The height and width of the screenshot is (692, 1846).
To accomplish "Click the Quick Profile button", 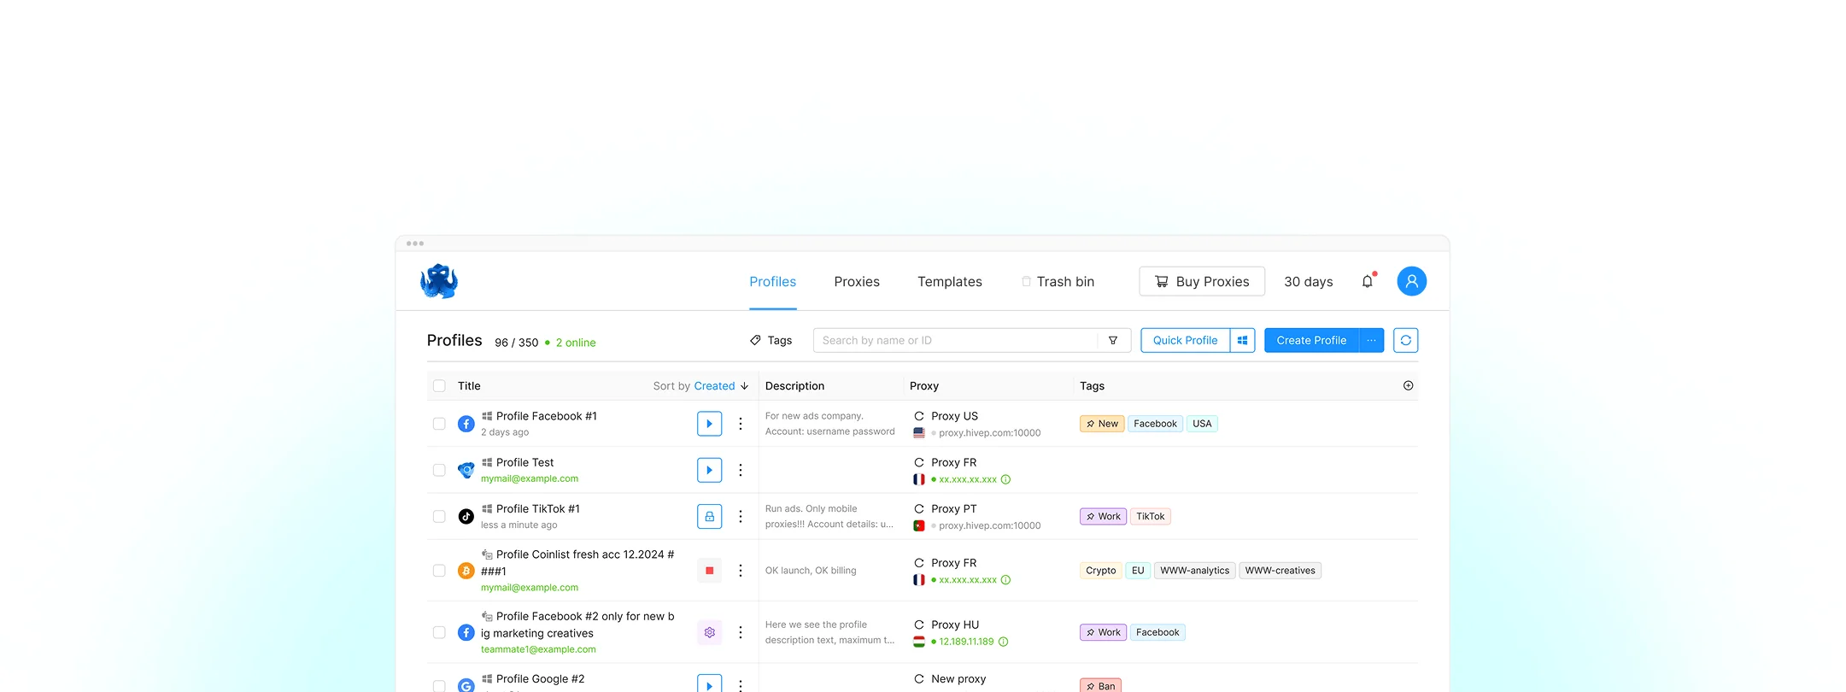I will click(x=1185, y=340).
